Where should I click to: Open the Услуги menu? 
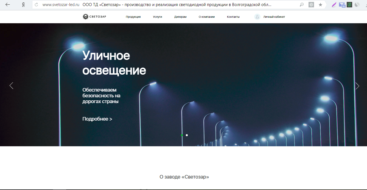tap(158, 17)
